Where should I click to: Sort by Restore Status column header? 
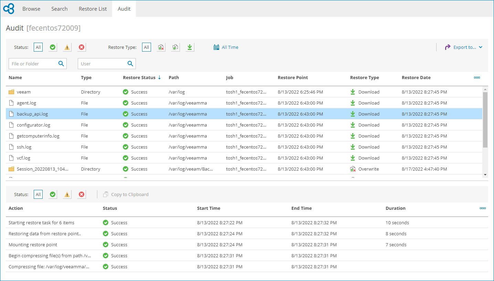pos(139,78)
